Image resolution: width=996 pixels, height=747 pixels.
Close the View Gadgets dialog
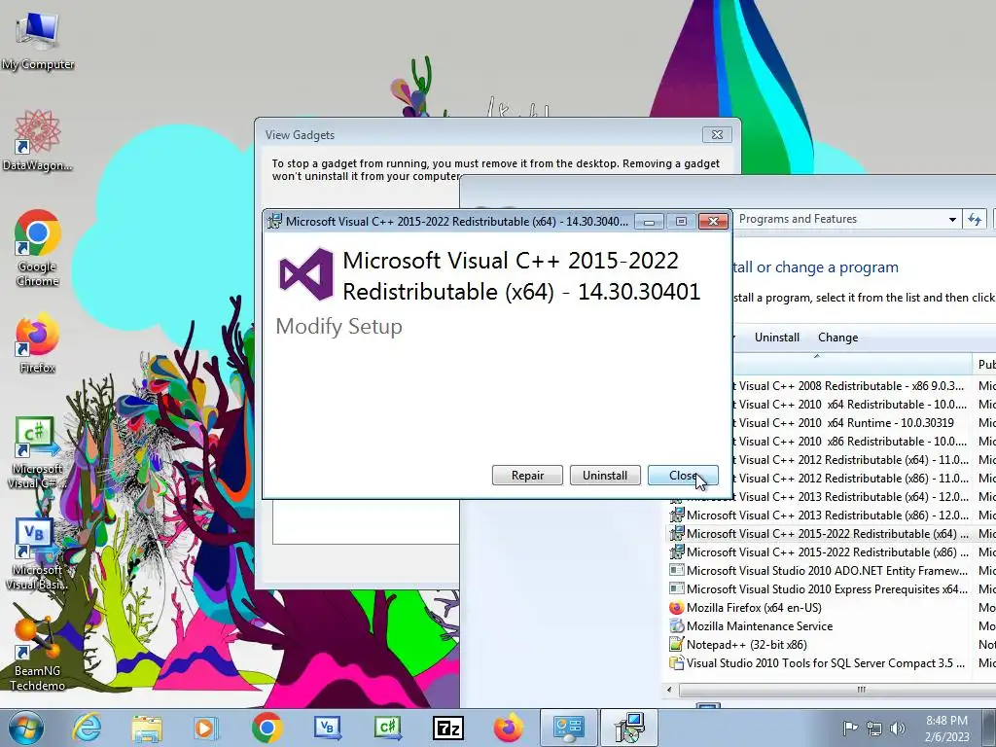click(717, 134)
